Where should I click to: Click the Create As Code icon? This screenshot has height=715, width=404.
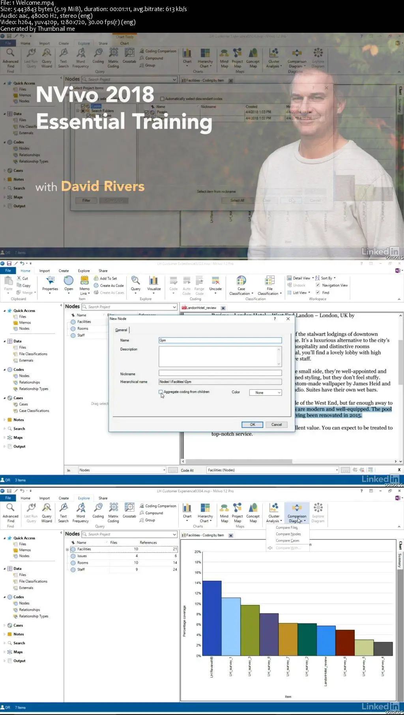coord(96,285)
